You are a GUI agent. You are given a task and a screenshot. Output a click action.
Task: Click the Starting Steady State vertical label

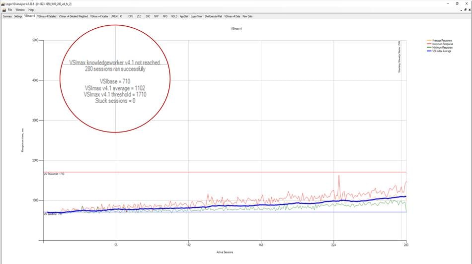399,57
